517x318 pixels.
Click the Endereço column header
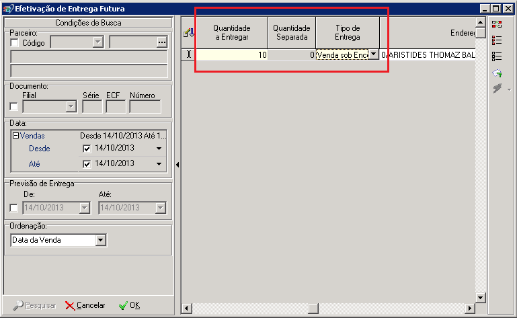tap(428, 33)
